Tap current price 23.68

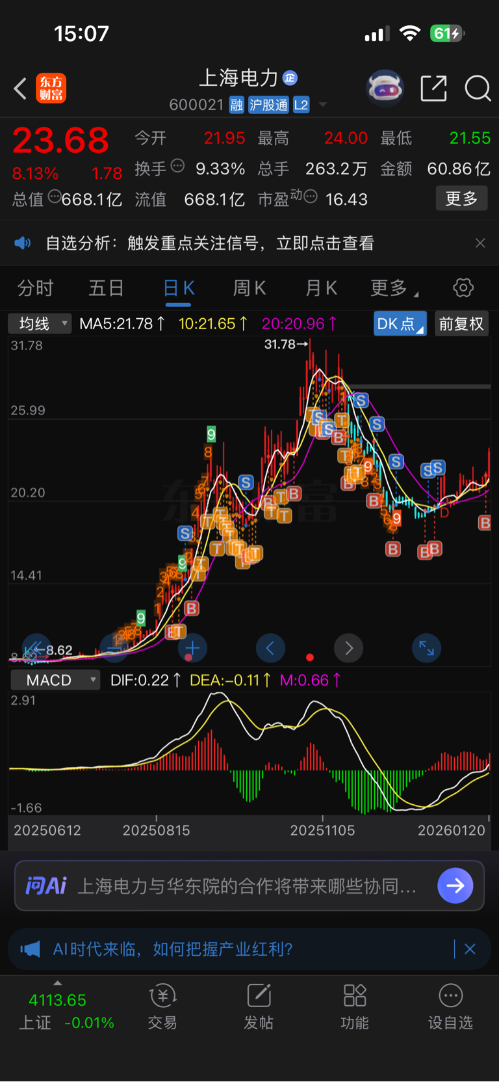pos(60,141)
